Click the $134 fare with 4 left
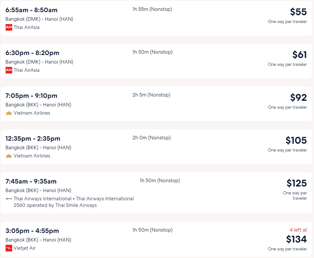This screenshot has width=314, height=258. [296, 239]
